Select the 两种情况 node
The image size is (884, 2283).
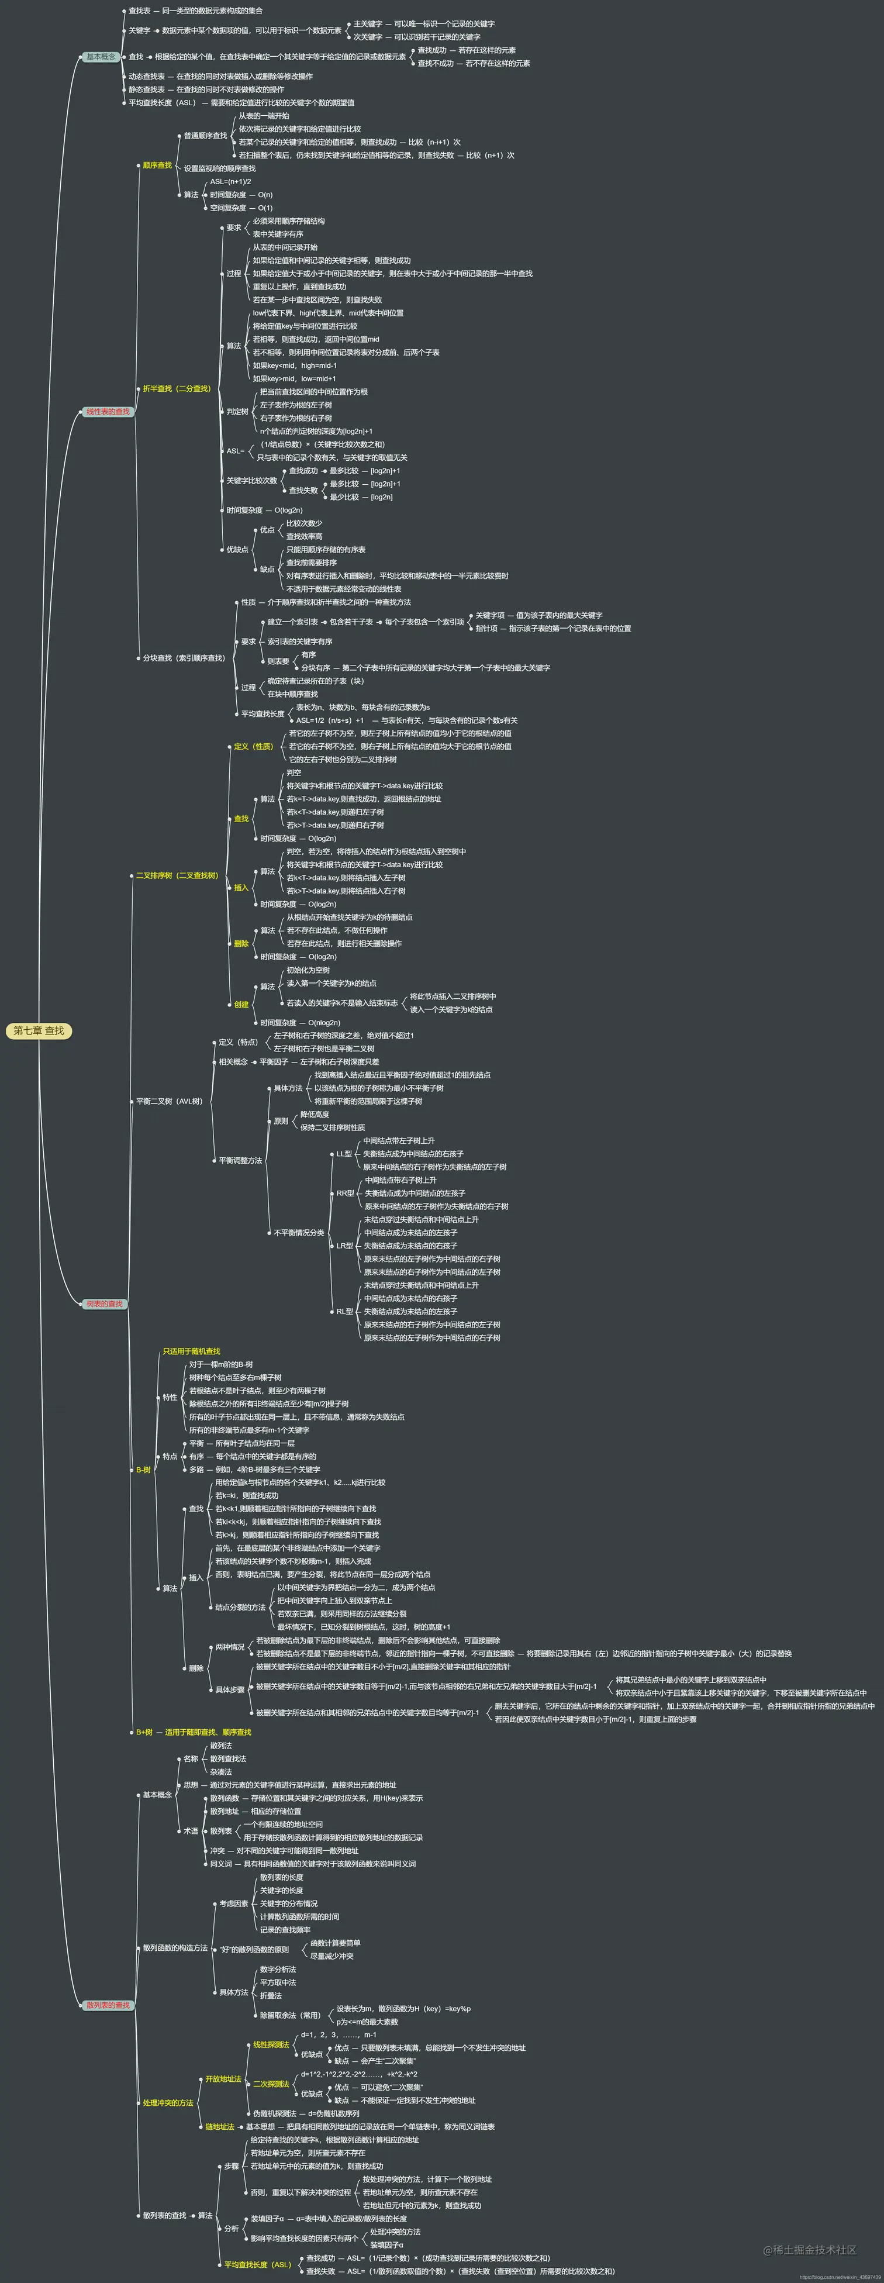coord(229,1647)
